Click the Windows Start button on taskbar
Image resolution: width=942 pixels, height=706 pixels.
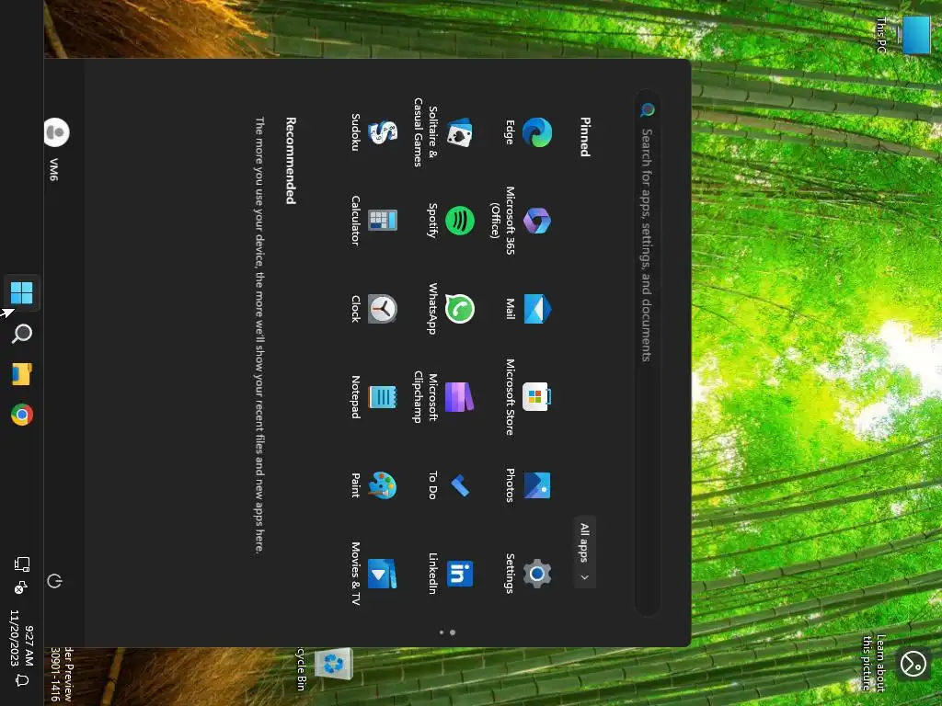22,293
